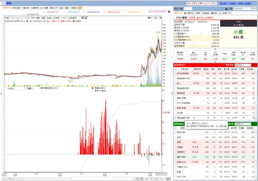The height and width of the screenshot is (181, 258).
Task: Select the pencil drawing tool icon
Action: click(x=86, y=17)
